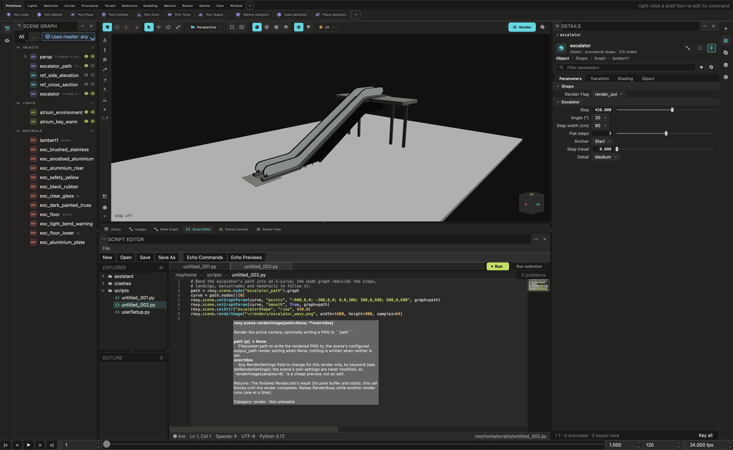Toggle the wireframe shading globe icon

[x=267, y=27]
